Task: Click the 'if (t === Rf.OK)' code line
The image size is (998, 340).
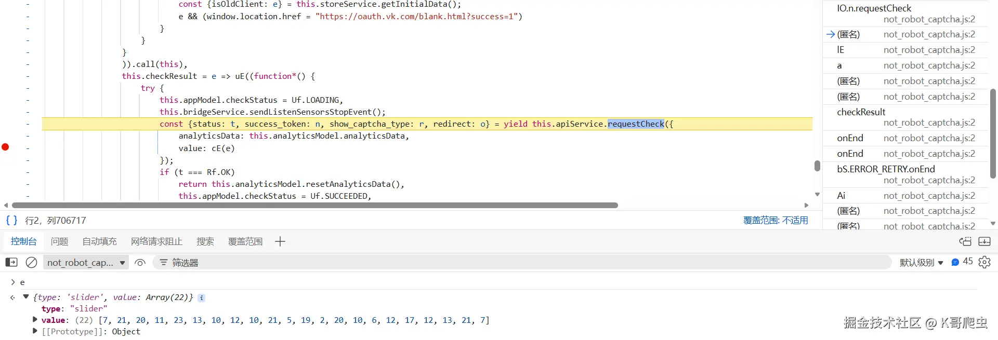Action: tap(197, 172)
